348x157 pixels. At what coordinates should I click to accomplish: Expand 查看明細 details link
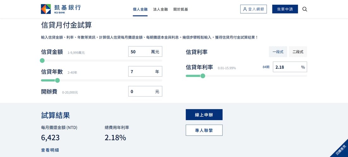click(50, 150)
